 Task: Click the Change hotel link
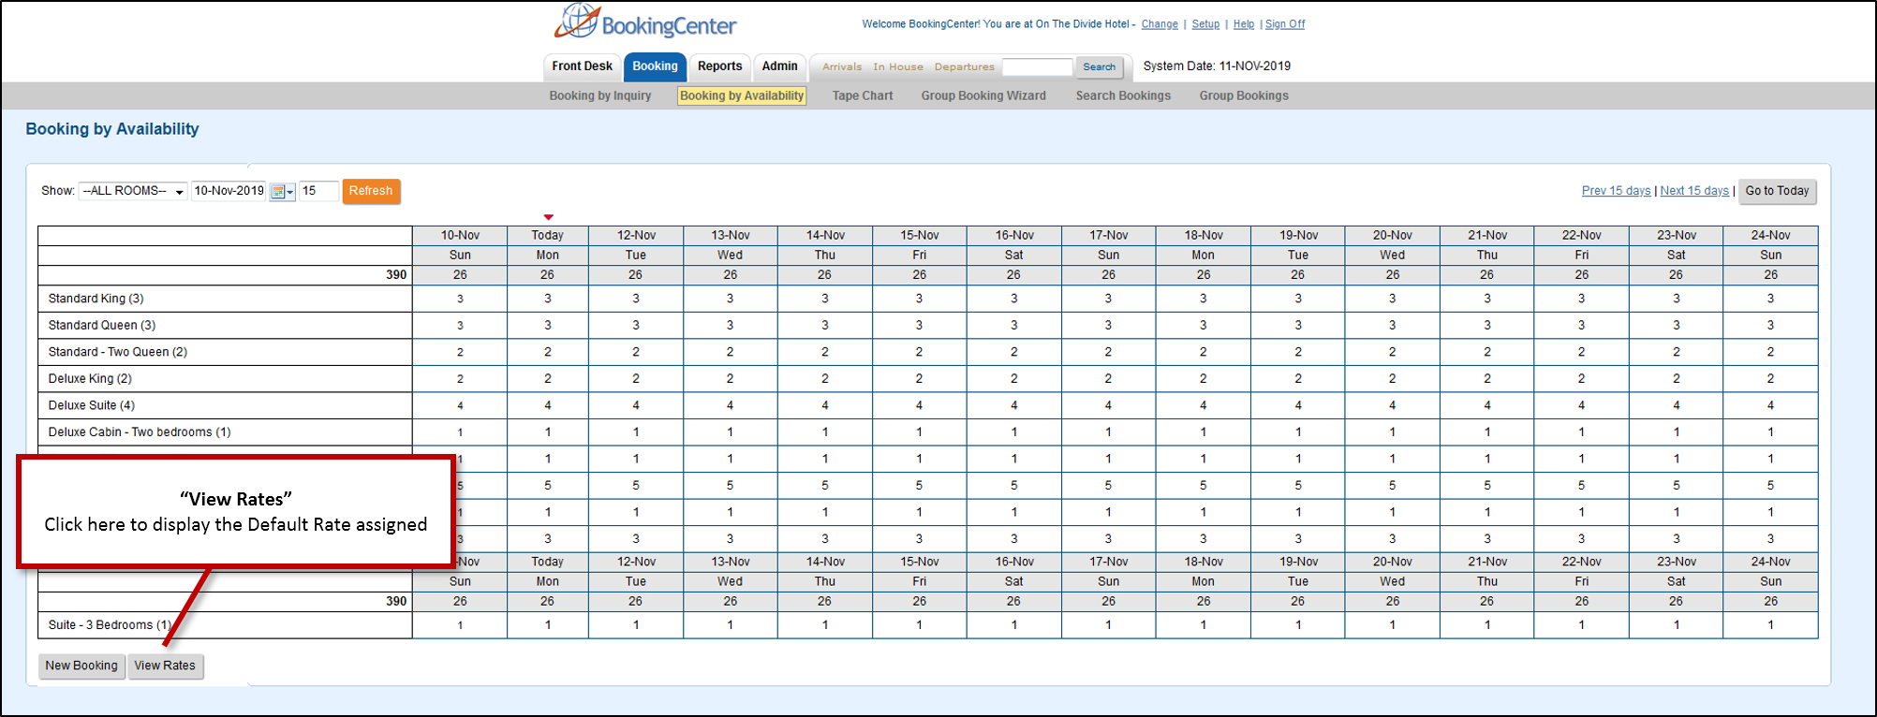pyautogui.click(x=1160, y=24)
